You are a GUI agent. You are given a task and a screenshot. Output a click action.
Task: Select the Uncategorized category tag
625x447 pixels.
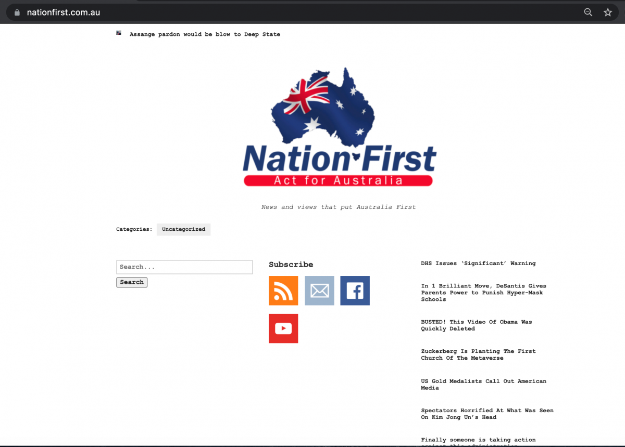[x=183, y=229]
